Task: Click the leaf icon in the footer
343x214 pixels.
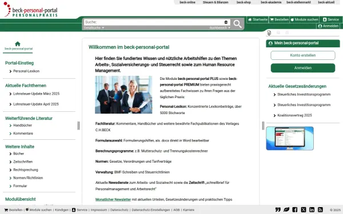Action: pos(286,209)
